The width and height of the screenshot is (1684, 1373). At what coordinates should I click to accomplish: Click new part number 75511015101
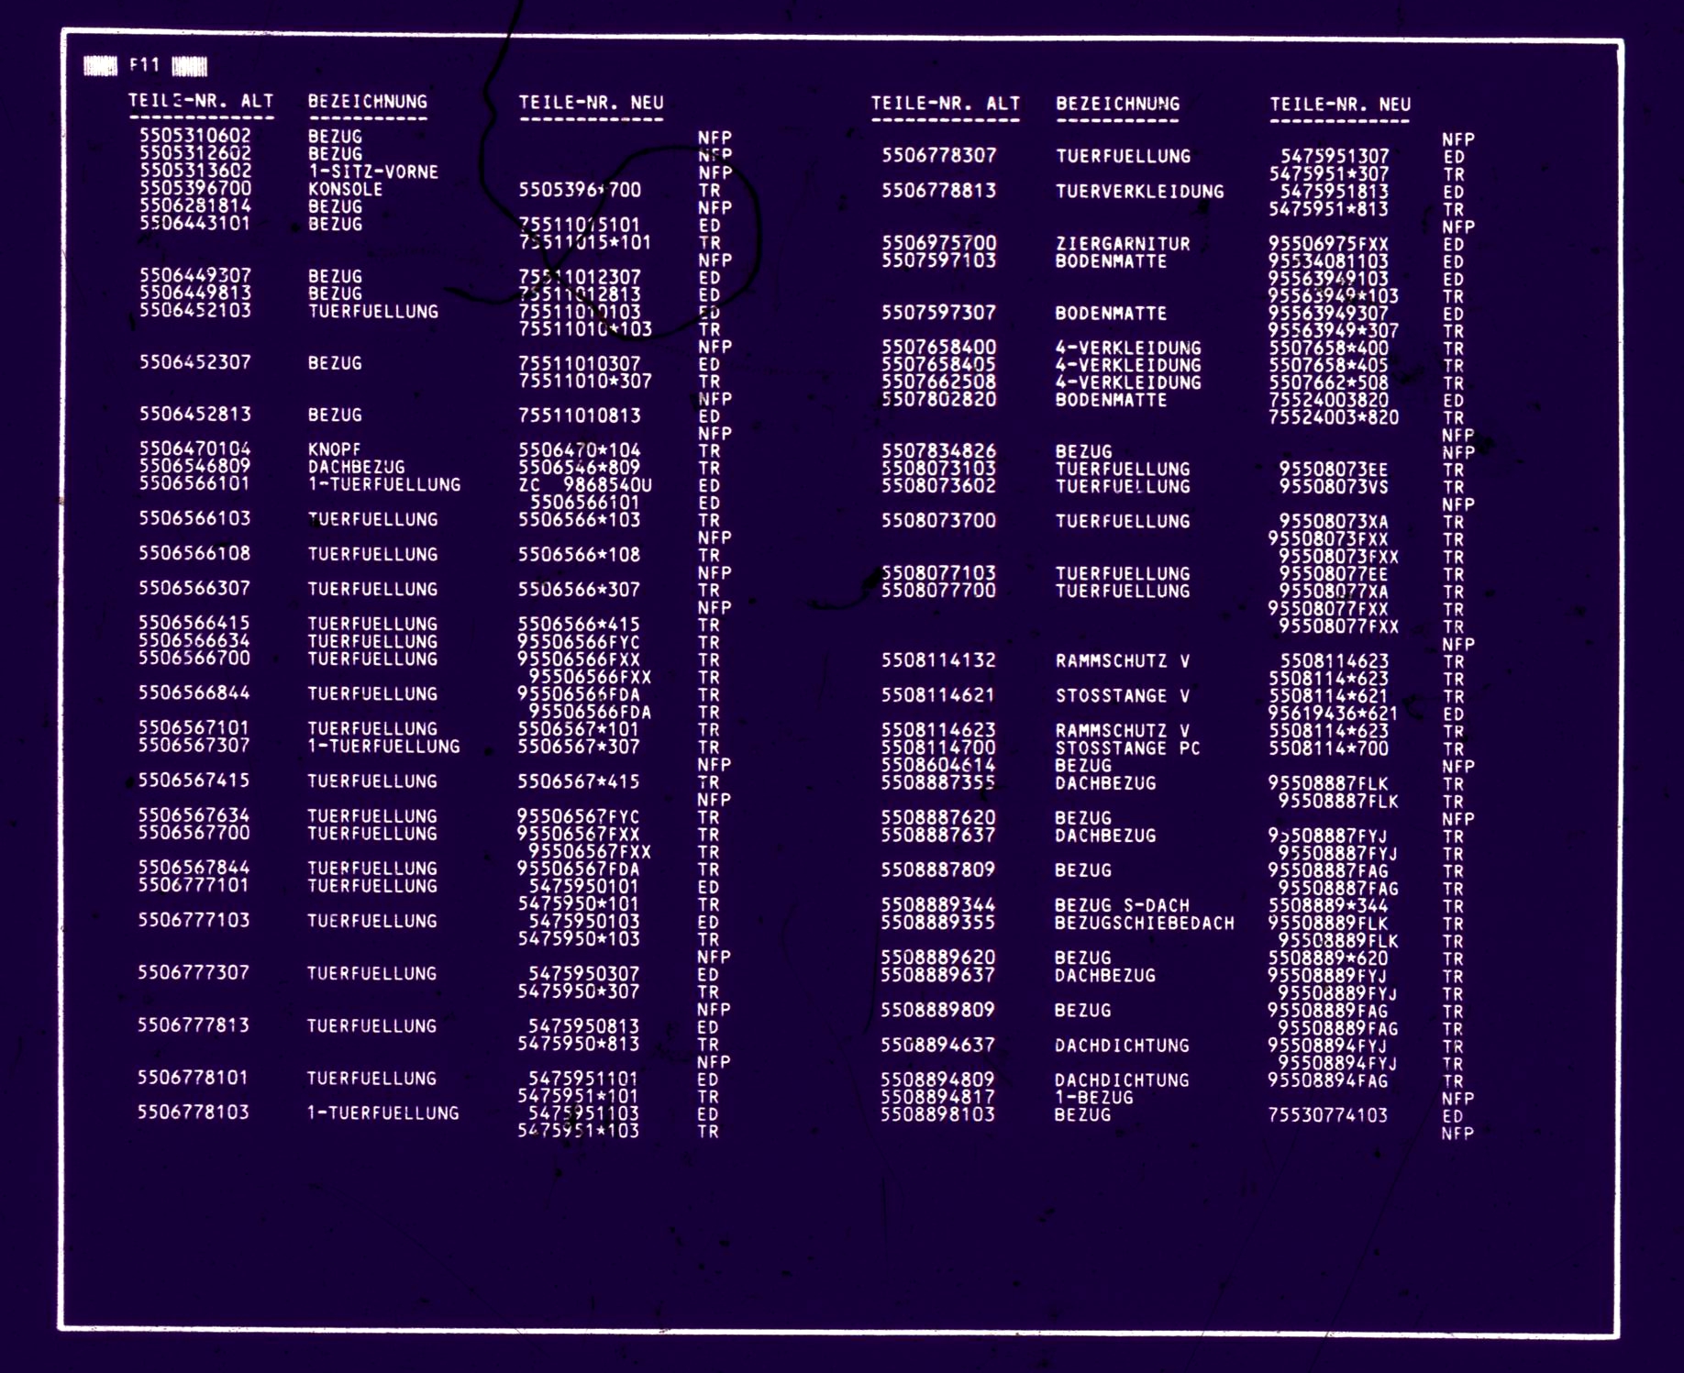tap(580, 225)
